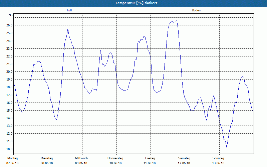Click the 17,0 axis value
This screenshot has width=267, height=167.
click(9, 95)
